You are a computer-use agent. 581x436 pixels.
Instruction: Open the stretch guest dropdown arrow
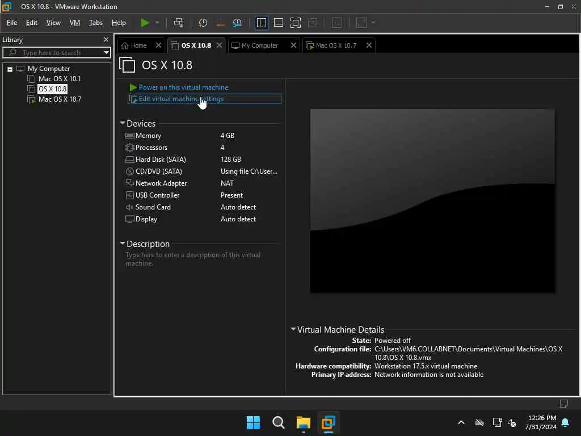pyautogui.click(x=373, y=23)
